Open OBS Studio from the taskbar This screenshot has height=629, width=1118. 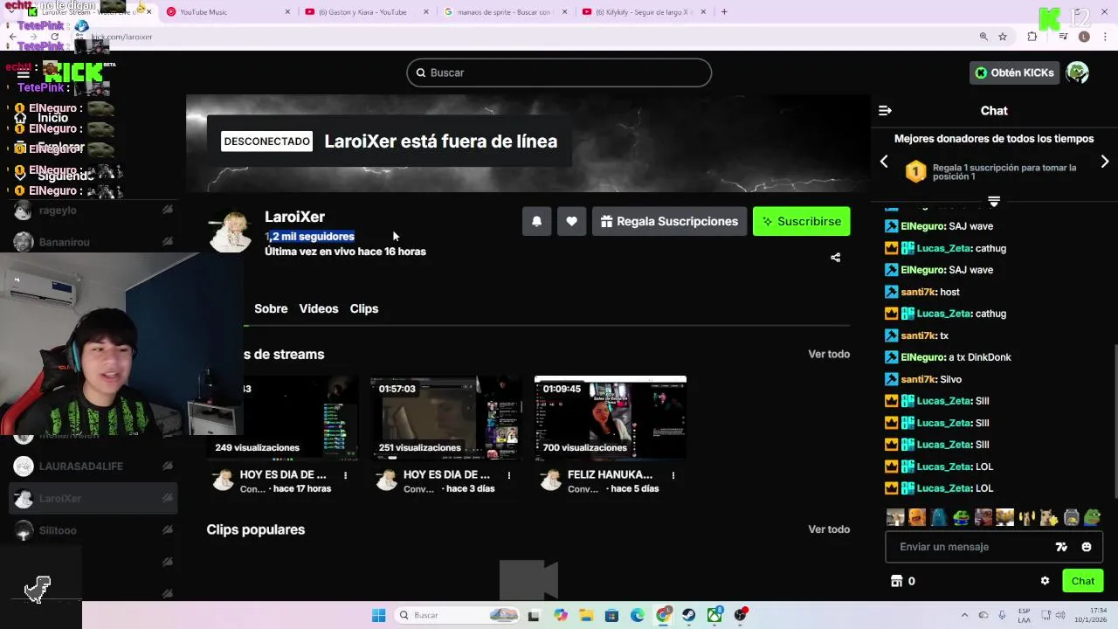pyautogui.click(x=741, y=615)
